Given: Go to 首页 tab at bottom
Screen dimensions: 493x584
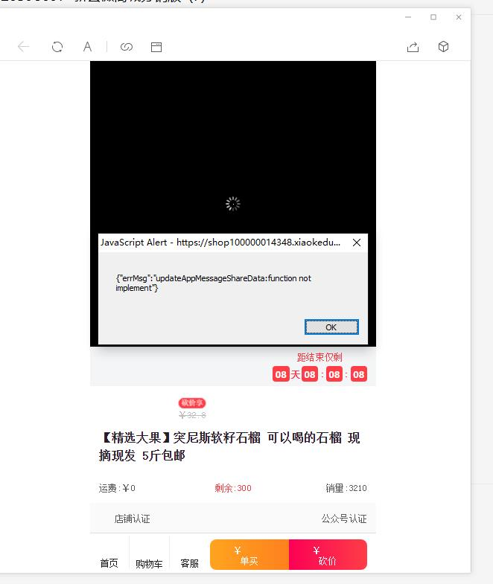Looking at the screenshot, I should coord(109,562).
